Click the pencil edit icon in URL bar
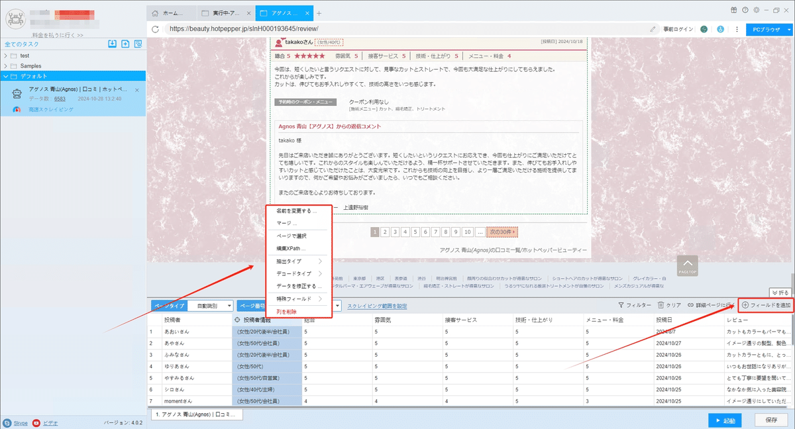 [653, 29]
